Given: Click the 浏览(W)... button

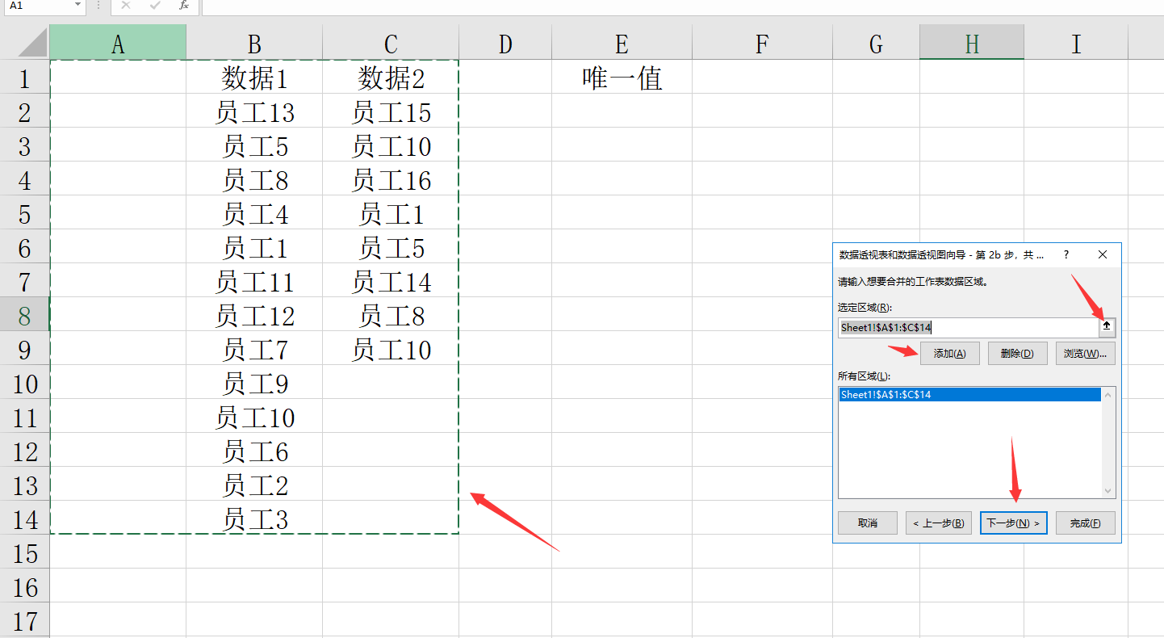Looking at the screenshot, I should [x=1085, y=354].
